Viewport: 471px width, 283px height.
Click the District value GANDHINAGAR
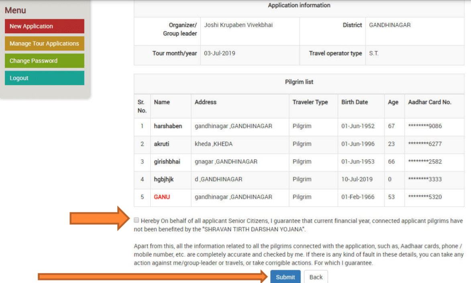(x=390, y=25)
